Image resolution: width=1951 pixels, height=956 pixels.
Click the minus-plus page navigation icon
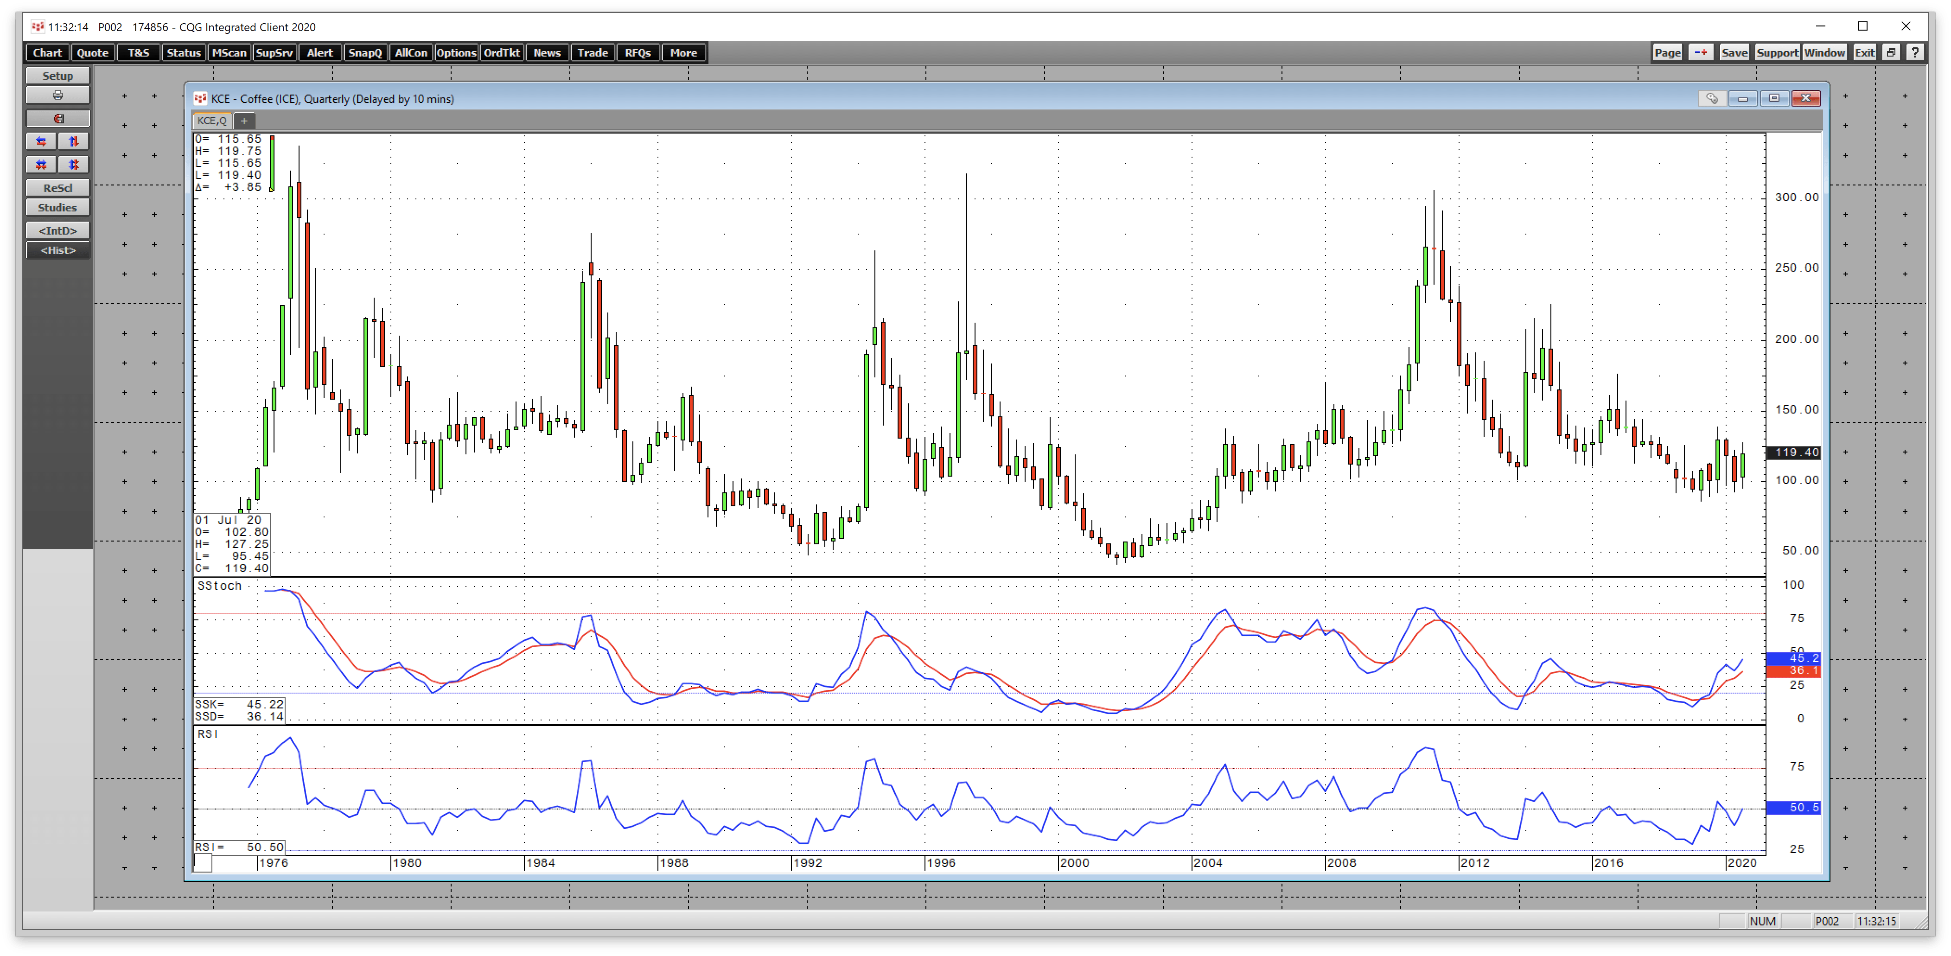(1701, 52)
